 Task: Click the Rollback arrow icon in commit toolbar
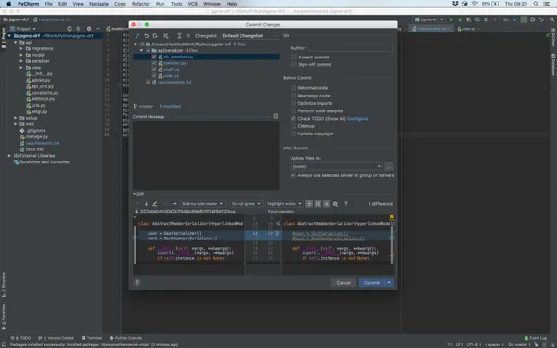tap(146, 36)
